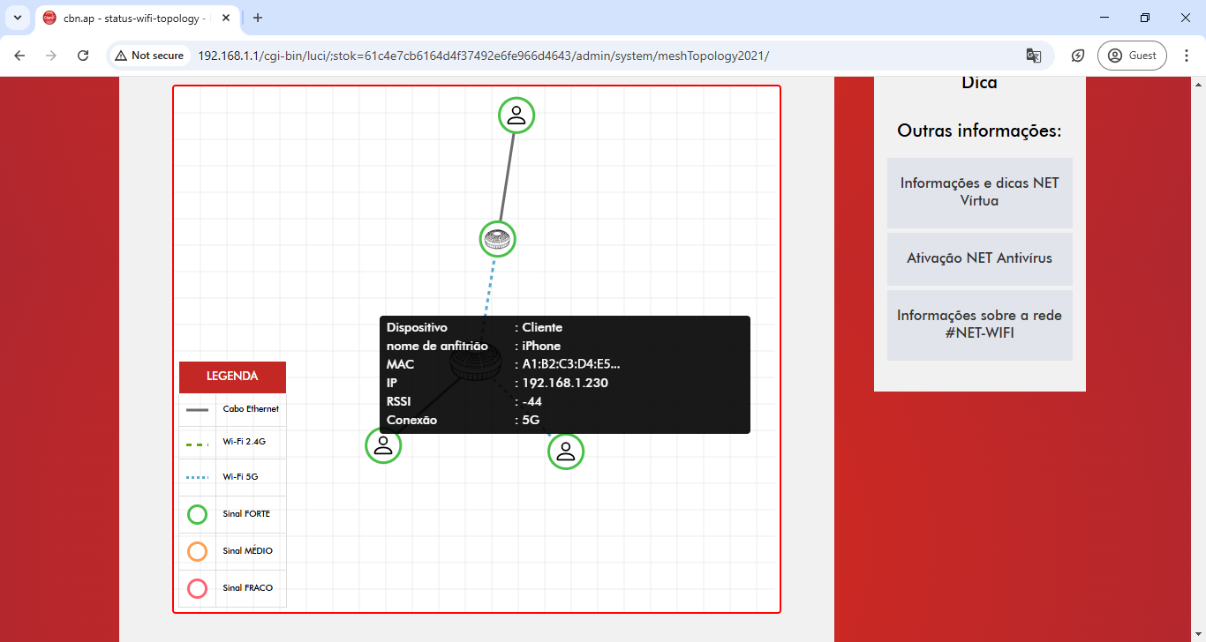
Task: Click the LEGENDA header
Action: pos(232,377)
